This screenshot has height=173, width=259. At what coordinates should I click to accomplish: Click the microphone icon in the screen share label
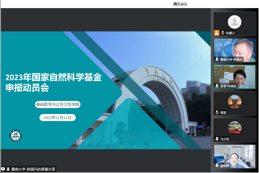[8, 169]
